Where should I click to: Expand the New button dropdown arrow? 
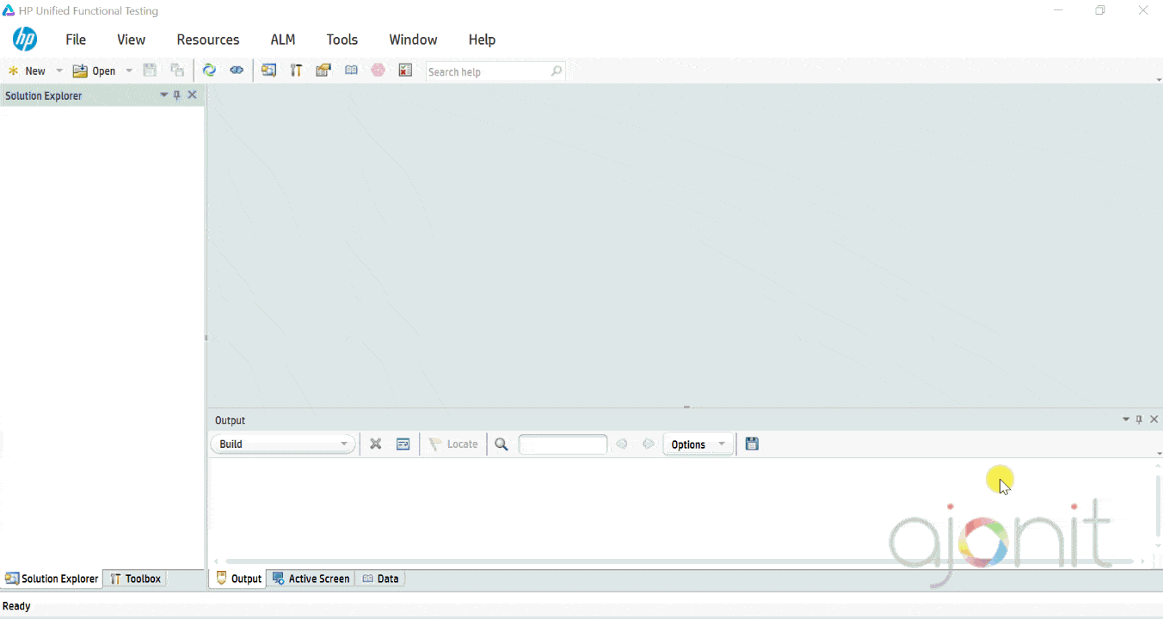(58, 70)
